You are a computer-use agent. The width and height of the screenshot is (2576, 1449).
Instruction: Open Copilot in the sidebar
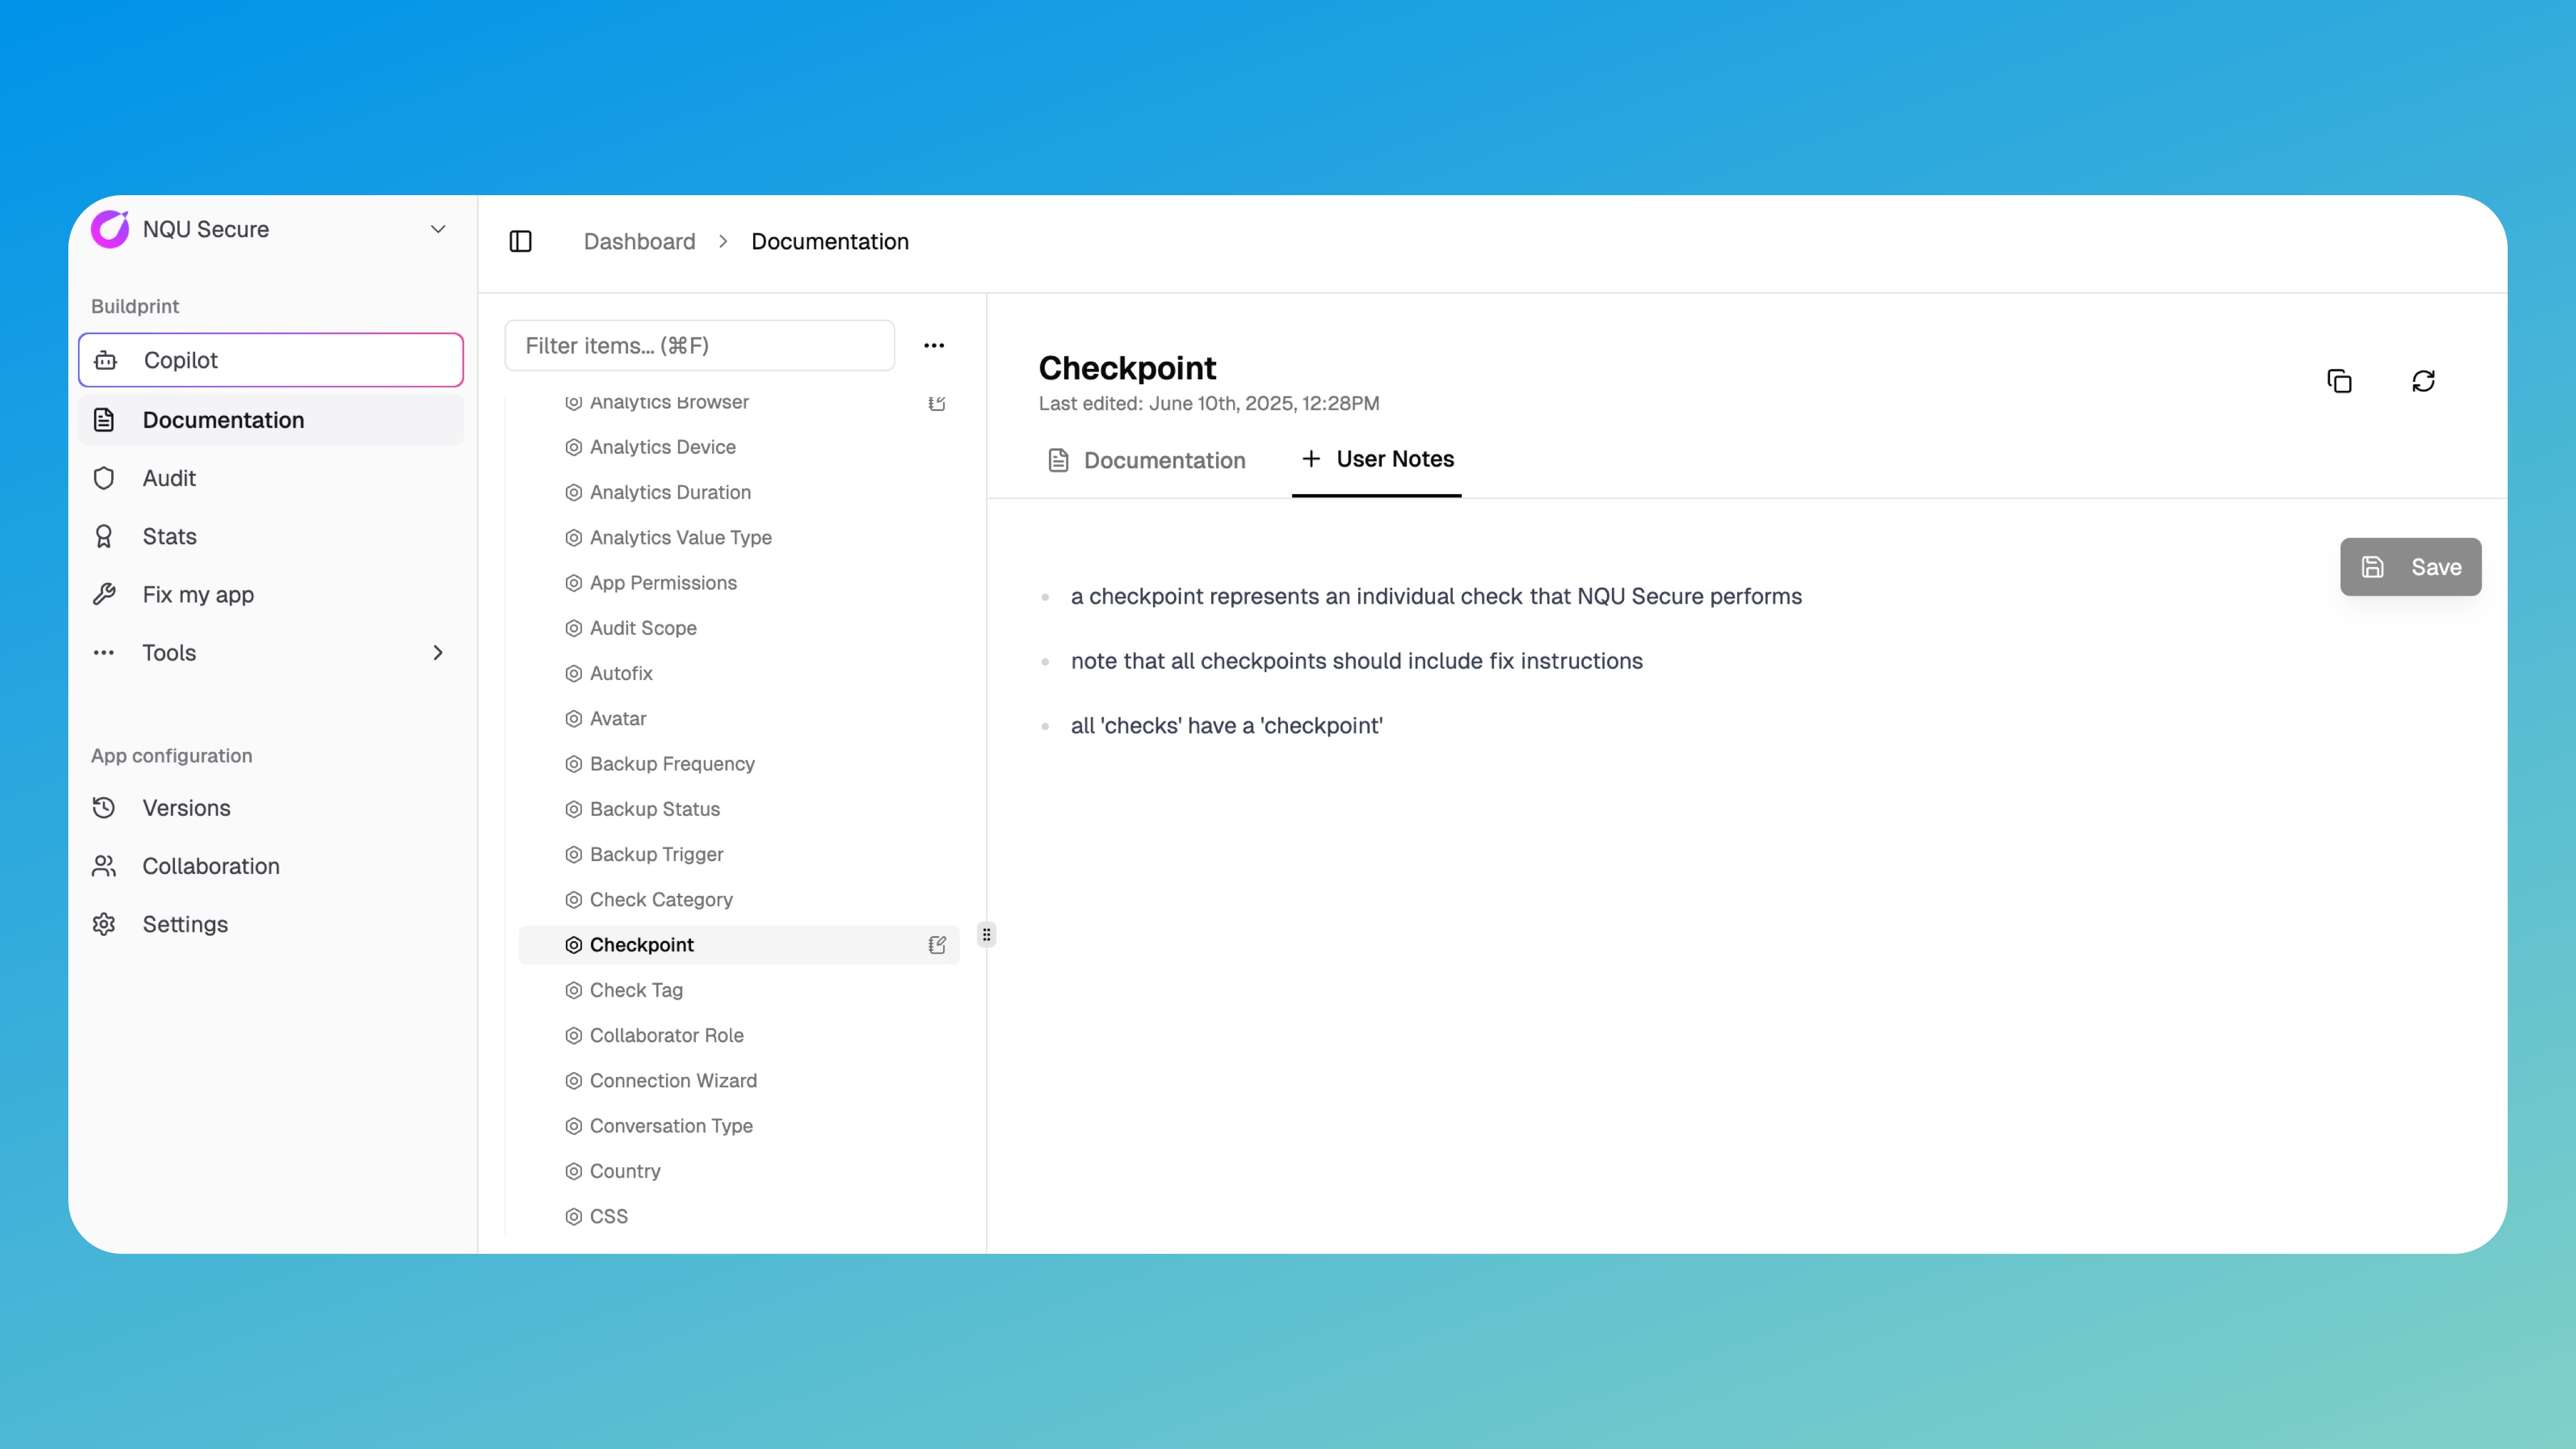(271, 360)
